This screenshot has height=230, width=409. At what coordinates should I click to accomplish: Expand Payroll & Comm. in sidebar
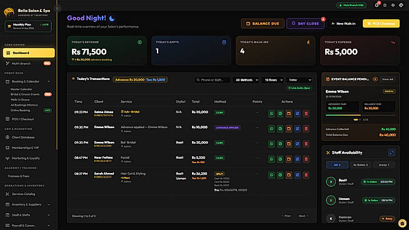click(28, 226)
